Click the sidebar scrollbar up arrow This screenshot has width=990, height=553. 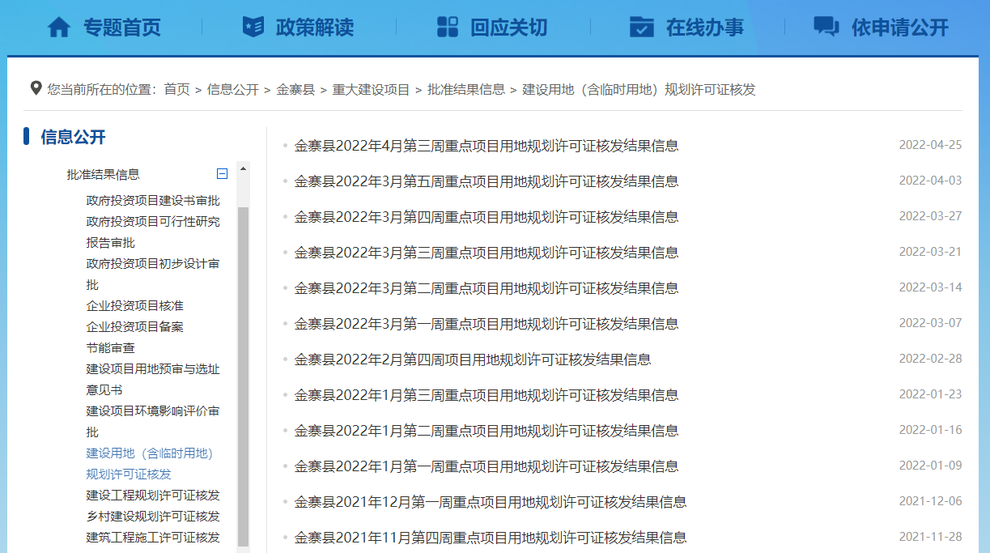pos(243,168)
